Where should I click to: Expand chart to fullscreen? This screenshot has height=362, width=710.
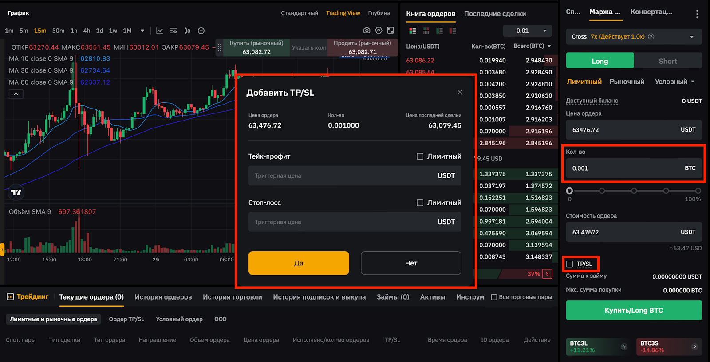[390, 30]
